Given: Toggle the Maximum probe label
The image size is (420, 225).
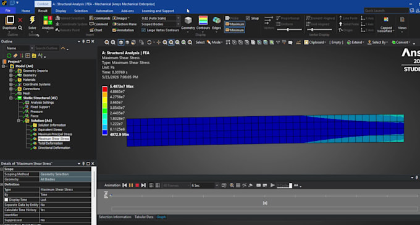Looking at the screenshot, I should [234, 24].
